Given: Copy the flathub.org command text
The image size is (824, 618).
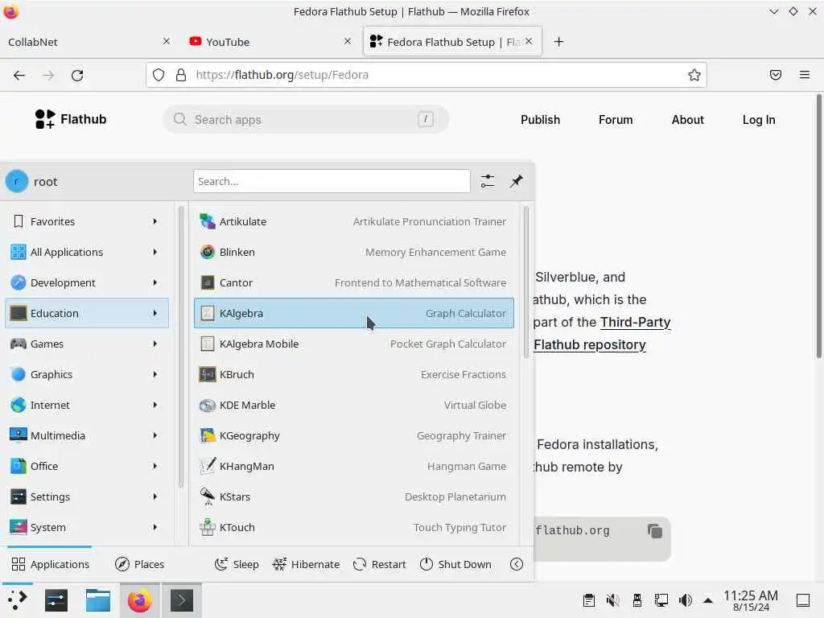Looking at the screenshot, I should pyautogui.click(x=655, y=531).
